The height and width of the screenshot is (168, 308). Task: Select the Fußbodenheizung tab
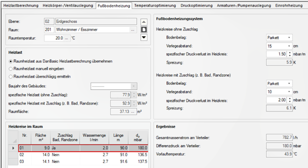point(114,6)
